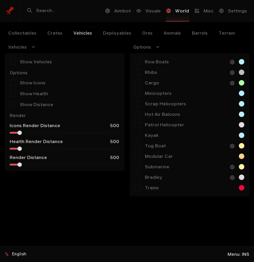Screen dimensions: 254x262
Task: Adjust Health Render Distance slider
Action: [x=64, y=149]
